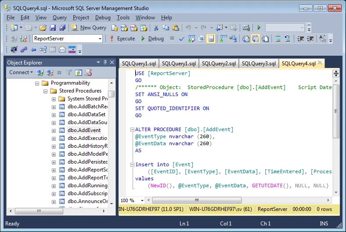346x232 pixels.
Task: Open the Activity Monitor icon
Action: (246, 28)
